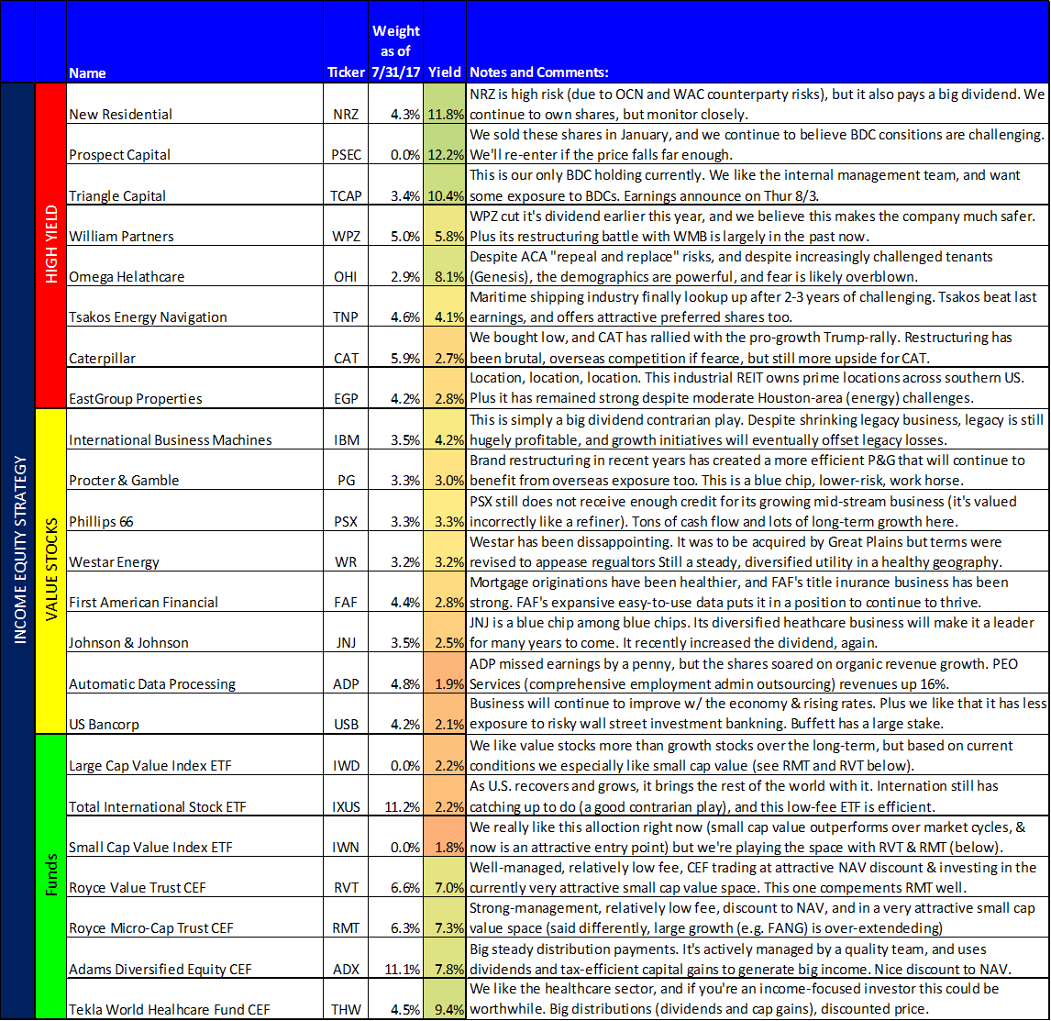The image size is (1051, 1021).
Task: Click the TNP ticker cell
Action: click(x=346, y=307)
